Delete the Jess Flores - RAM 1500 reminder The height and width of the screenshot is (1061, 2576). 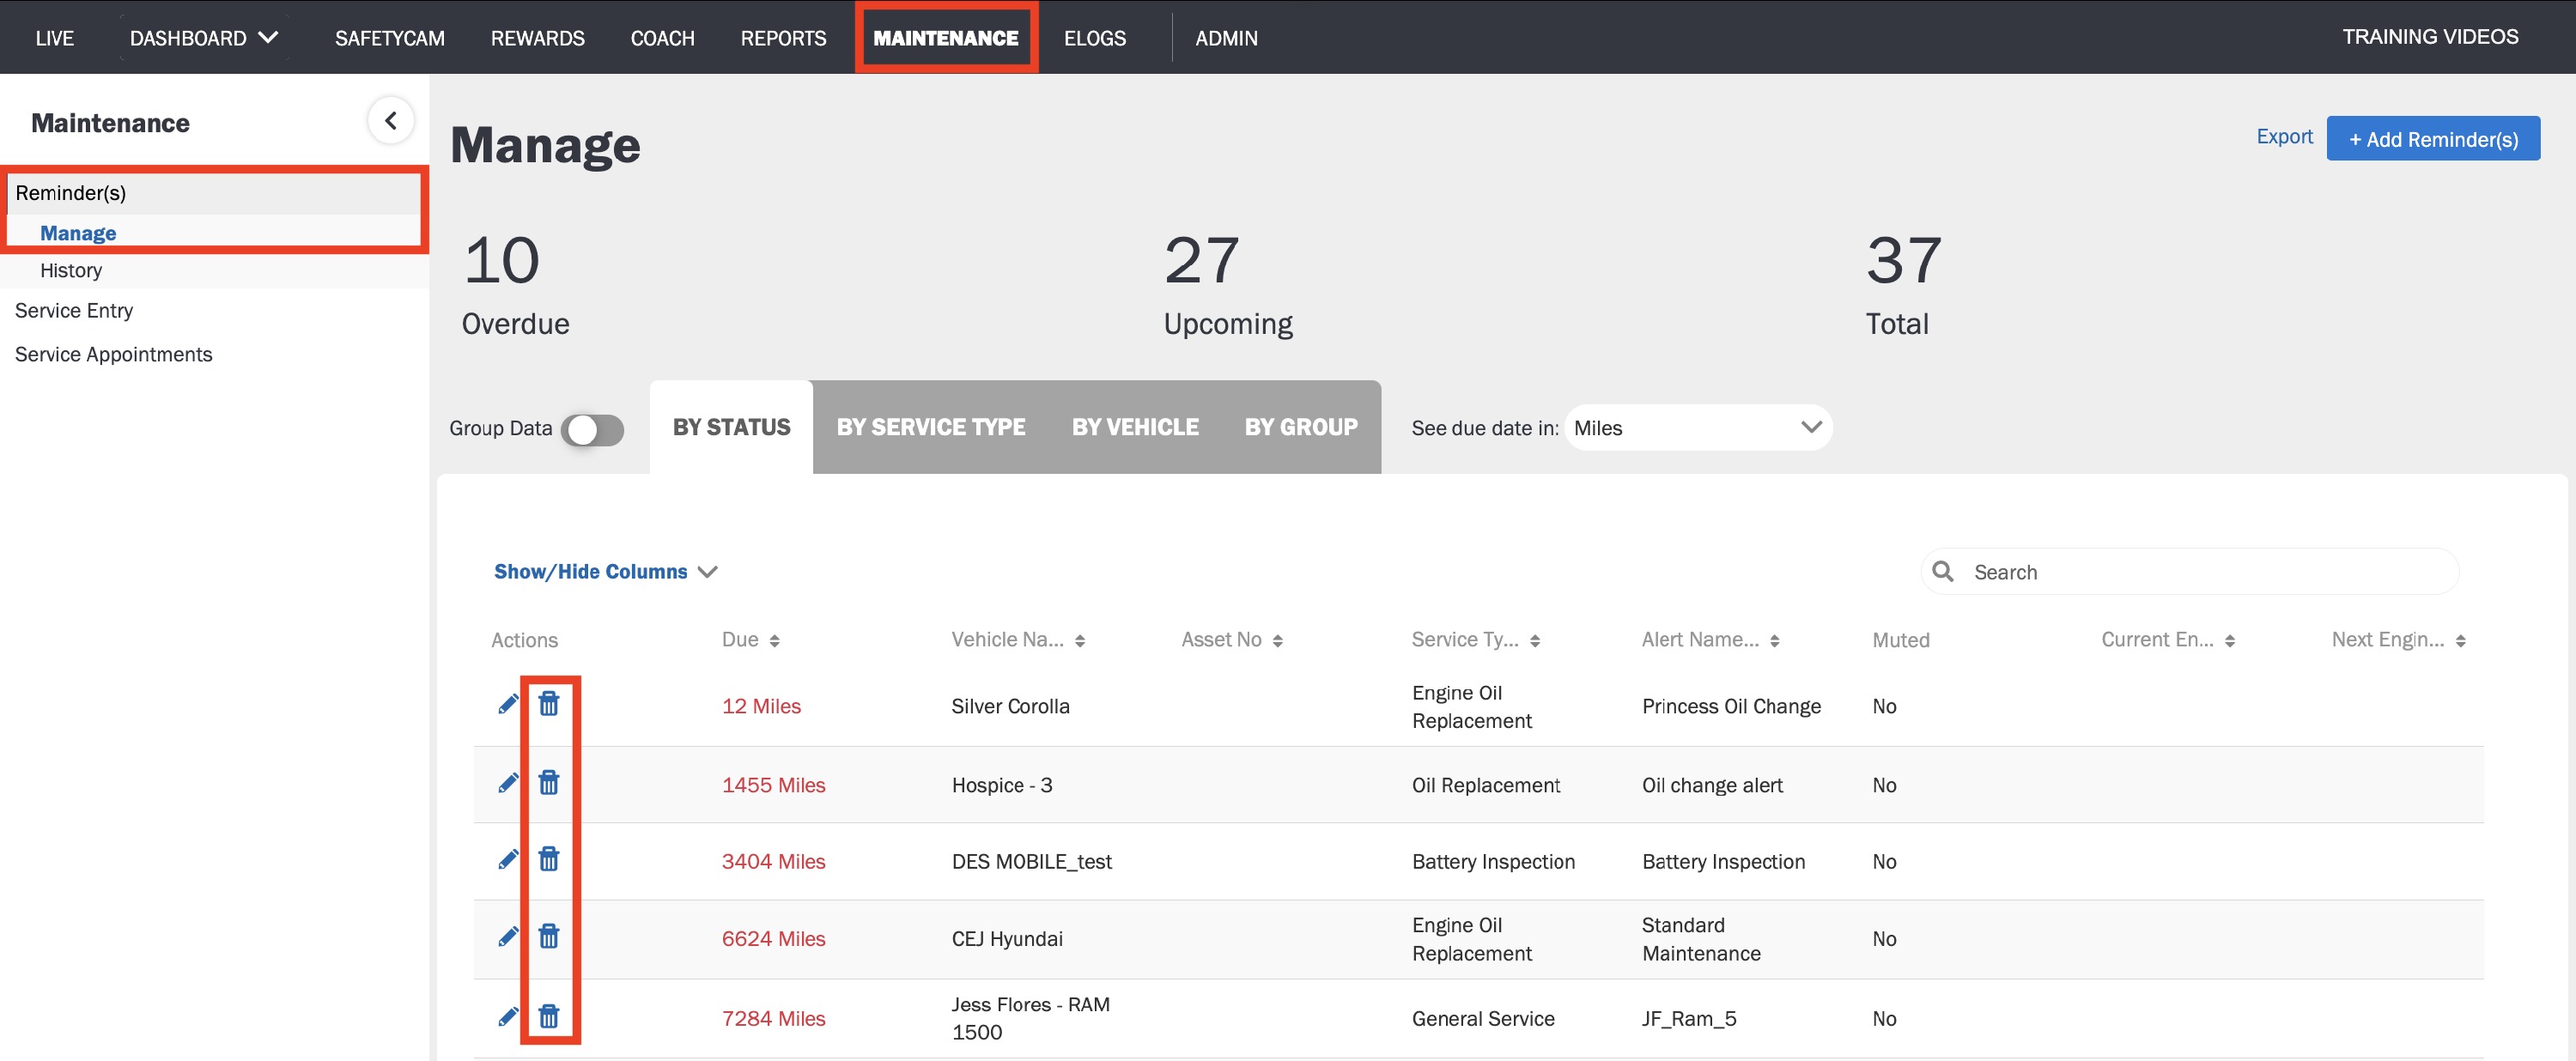(549, 1016)
